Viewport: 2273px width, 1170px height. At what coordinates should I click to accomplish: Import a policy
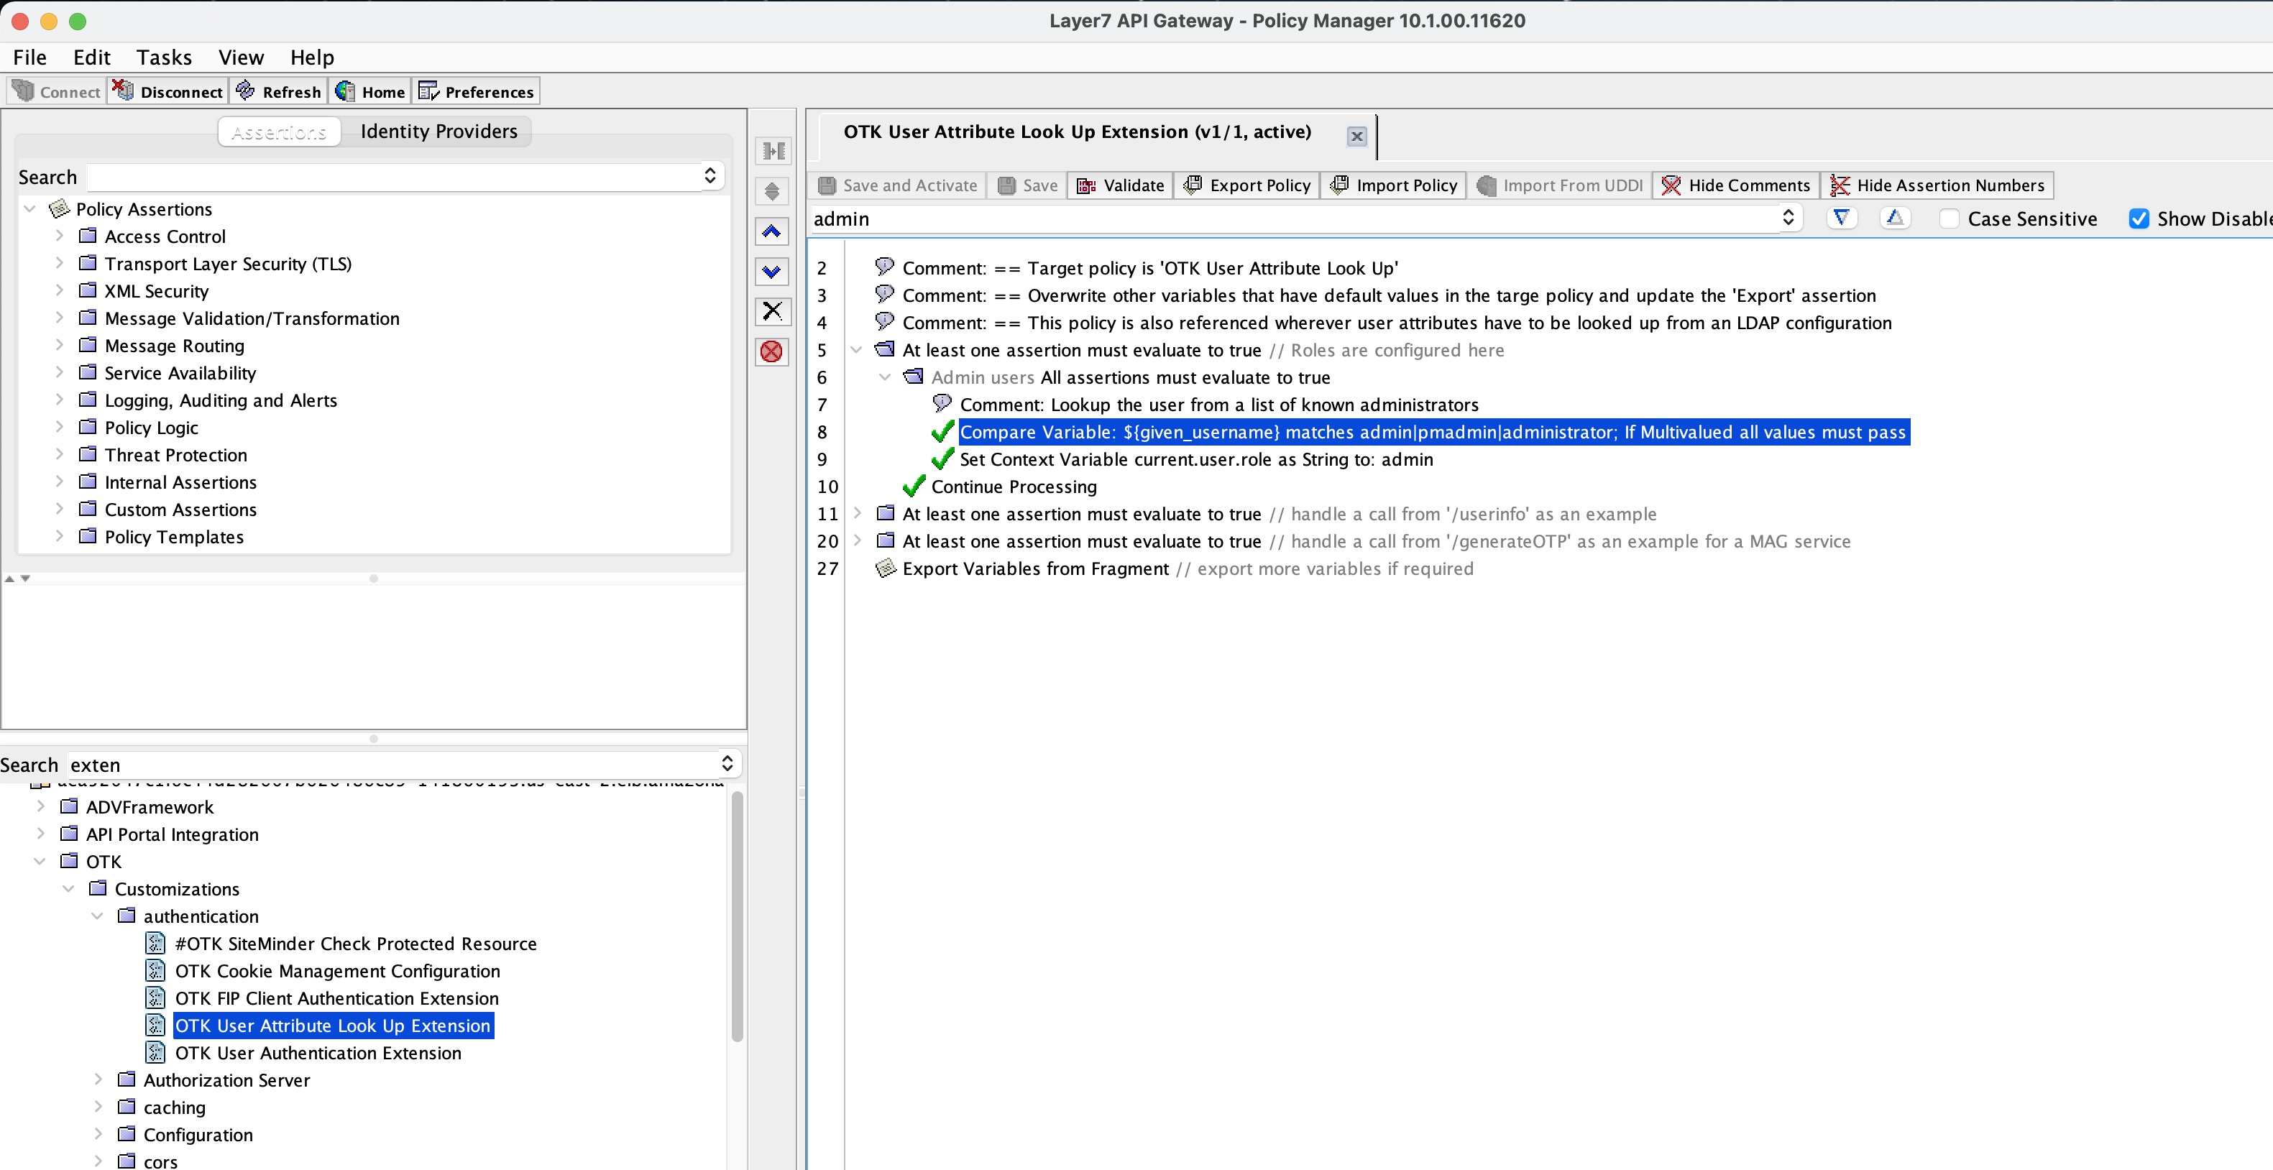(x=1393, y=185)
